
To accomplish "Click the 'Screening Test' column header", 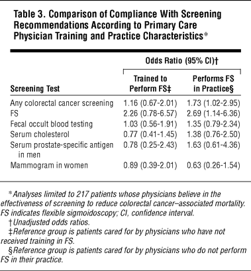I will pyautogui.click(x=35, y=89).
